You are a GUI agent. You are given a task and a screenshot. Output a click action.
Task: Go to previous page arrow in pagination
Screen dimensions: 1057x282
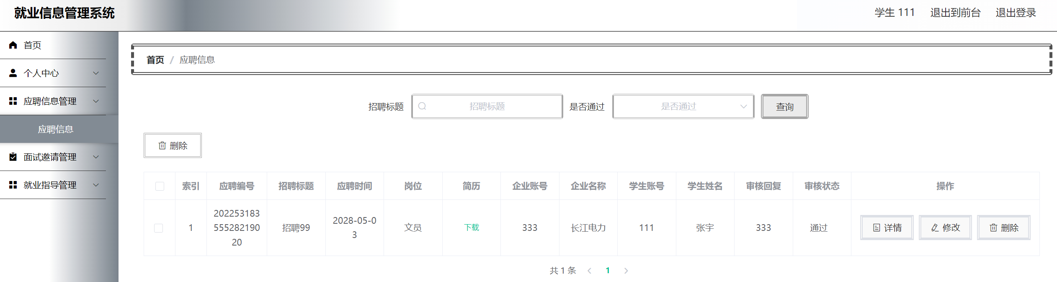(x=589, y=271)
